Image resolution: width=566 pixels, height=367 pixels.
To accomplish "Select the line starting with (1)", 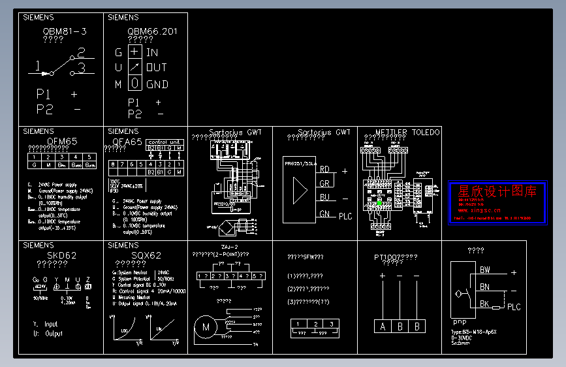I will 305,276.
